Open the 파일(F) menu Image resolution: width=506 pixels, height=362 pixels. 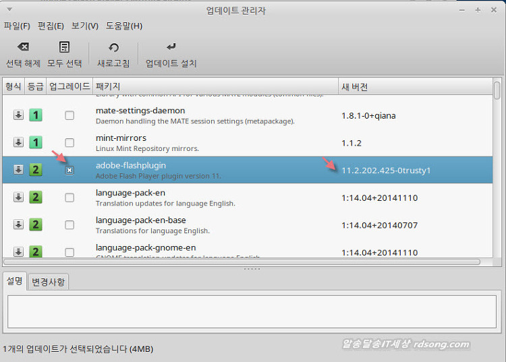[17, 26]
